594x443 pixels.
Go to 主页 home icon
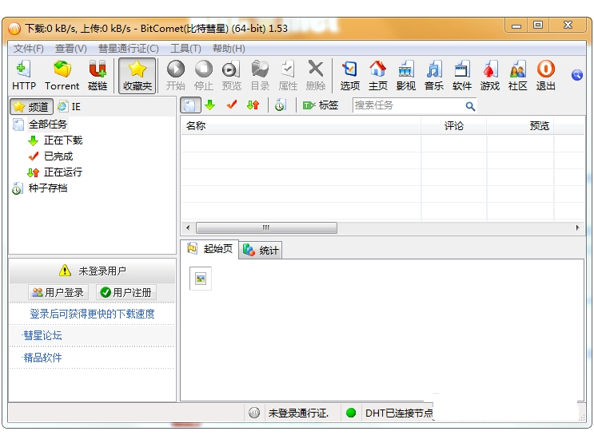click(377, 75)
